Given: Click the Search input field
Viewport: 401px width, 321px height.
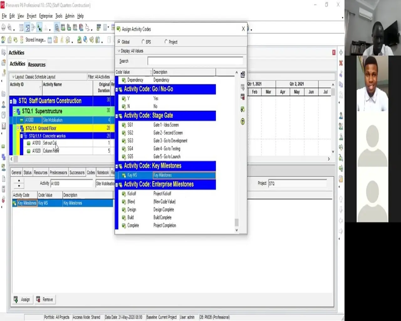Looking at the screenshot, I should point(195,61).
